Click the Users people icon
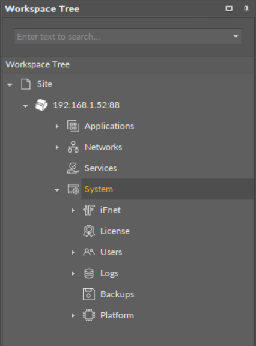 tap(89, 252)
